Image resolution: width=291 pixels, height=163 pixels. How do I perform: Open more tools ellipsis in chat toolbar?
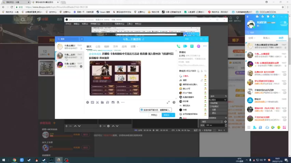tap(123, 102)
